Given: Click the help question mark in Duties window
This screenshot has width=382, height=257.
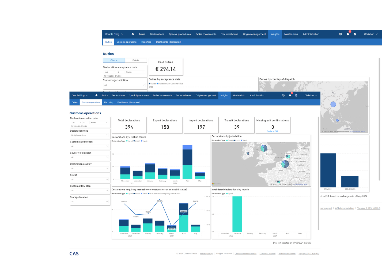Looking at the screenshot, I should pos(340,34).
